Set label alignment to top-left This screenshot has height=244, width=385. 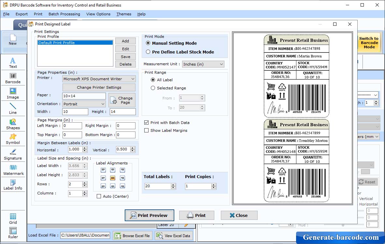point(103,170)
